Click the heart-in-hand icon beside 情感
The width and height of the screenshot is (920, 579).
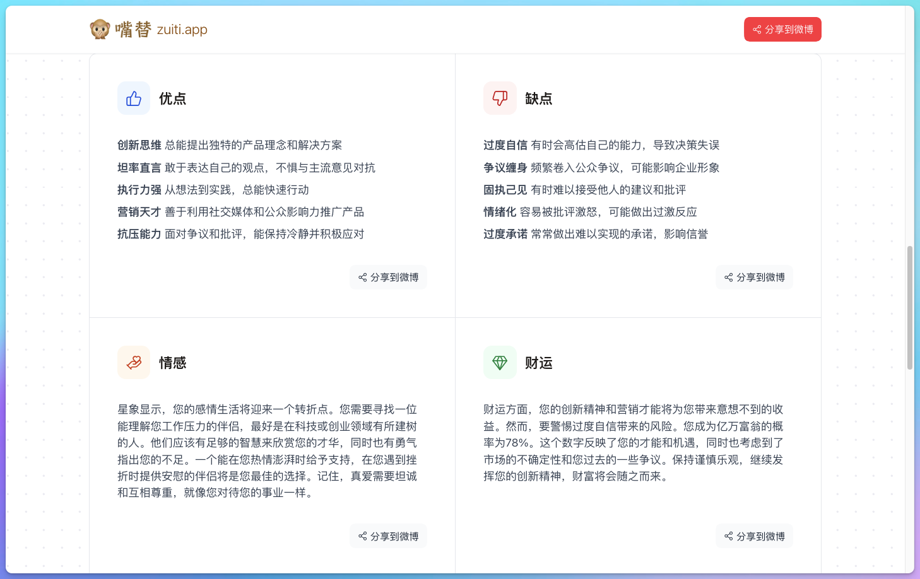[134, 363]
